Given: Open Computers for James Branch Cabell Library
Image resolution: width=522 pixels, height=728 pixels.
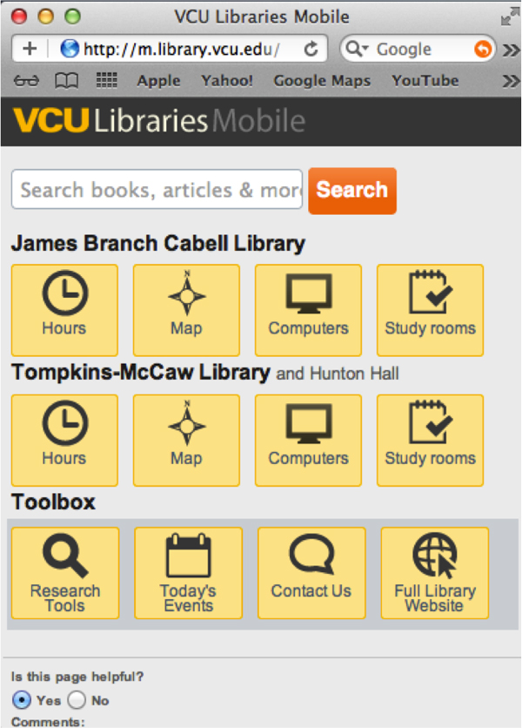Looking at the screenshot, I should tap(308, 310).
